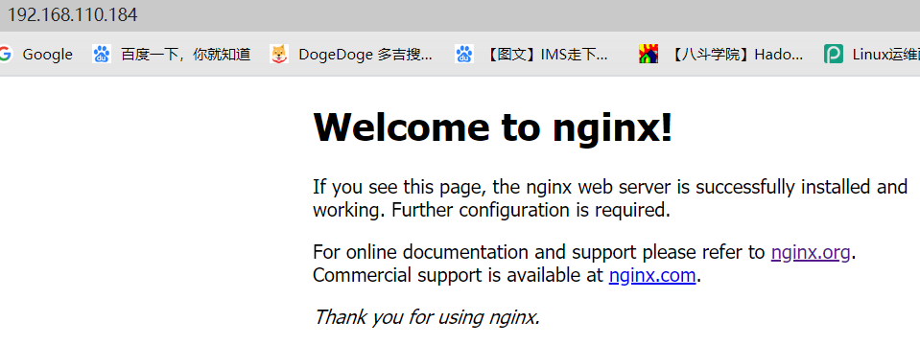Click the green P icon beside Linux运维
The height and width of the screenshot is (345, 920).
833,55
